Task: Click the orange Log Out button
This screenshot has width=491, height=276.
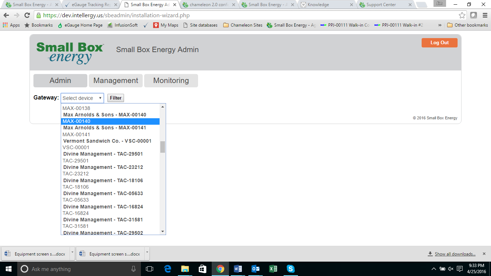Action: (x=440, y=43)
